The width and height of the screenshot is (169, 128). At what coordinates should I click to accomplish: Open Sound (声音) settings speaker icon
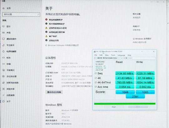(3, 32)
